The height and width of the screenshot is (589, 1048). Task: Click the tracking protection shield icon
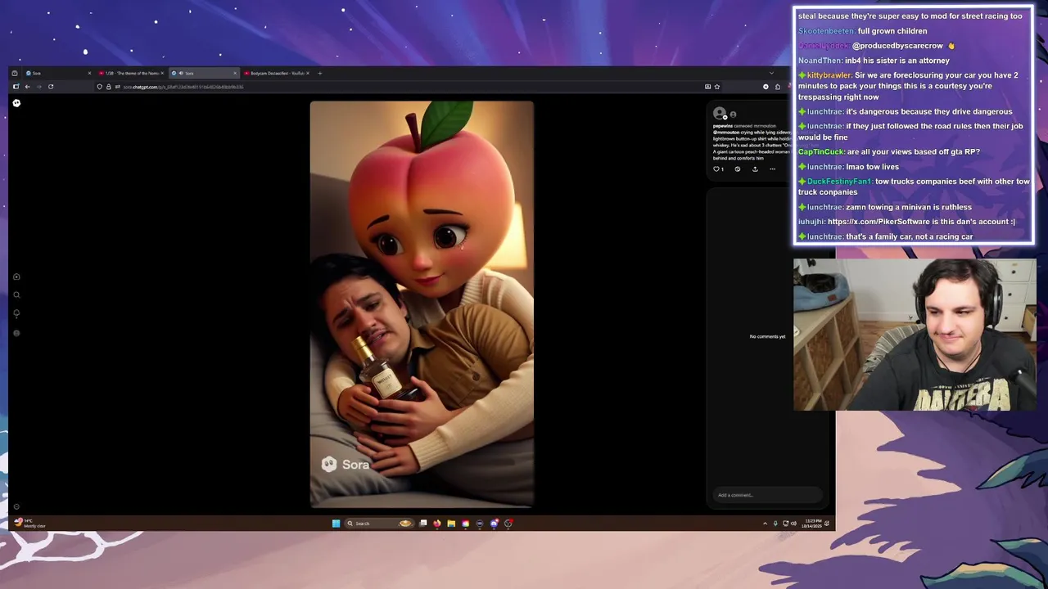click(99, 87)
